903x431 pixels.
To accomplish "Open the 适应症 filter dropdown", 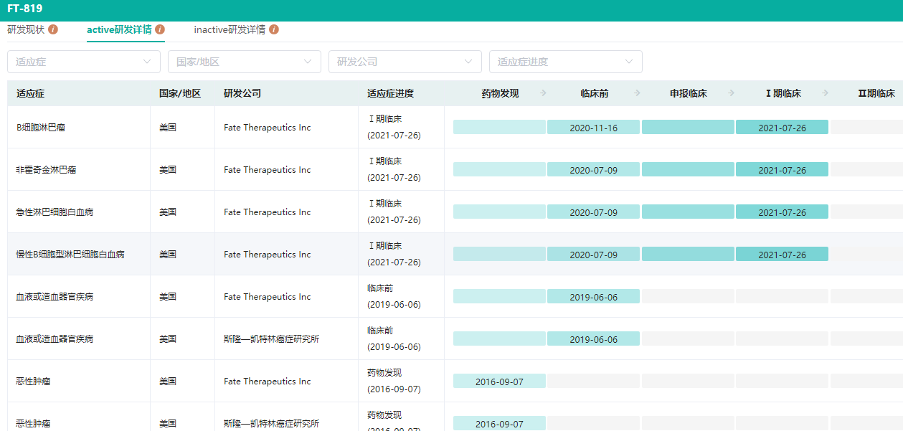I will (x=84, y=62).
